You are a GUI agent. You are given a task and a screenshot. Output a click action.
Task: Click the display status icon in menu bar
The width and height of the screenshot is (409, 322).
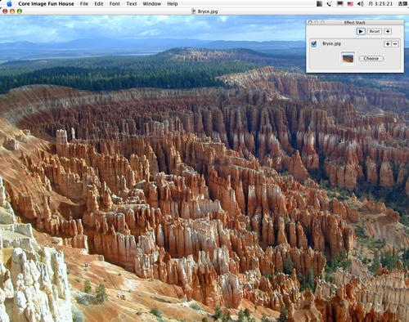339,4
